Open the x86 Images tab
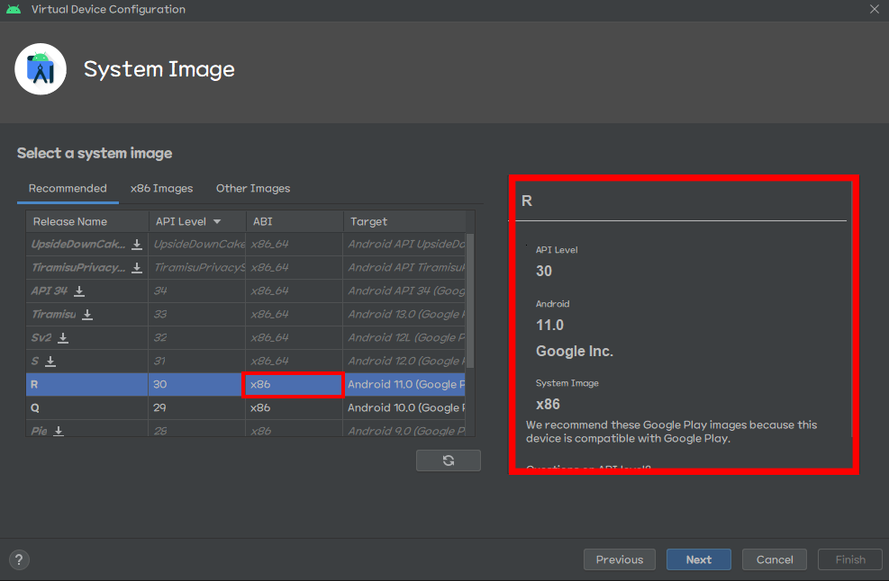The image size is (889, 581). [161, 188]
